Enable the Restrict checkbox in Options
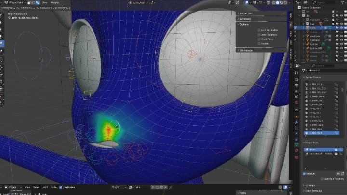Viewport: 347px width, 195px height. point(259,44)
